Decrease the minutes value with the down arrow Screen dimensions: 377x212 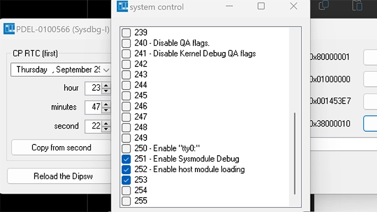tap(106, 110)
